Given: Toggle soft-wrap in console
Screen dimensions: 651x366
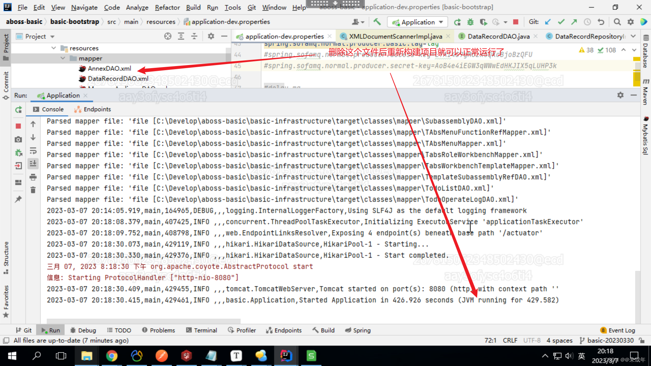Looking at the screenshot, I should [x=33, y=150].
